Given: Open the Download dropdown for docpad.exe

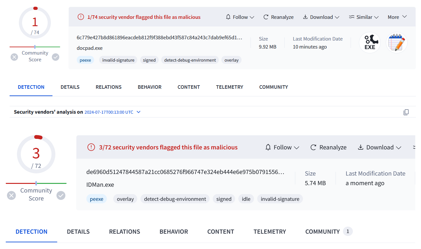Looking at the screenshot, I should click(x=321, y=17).
